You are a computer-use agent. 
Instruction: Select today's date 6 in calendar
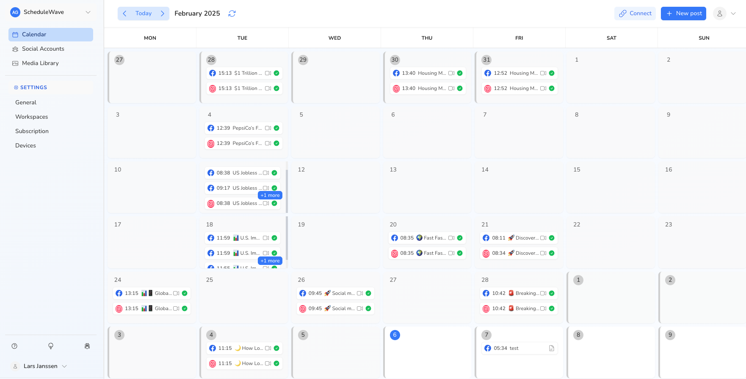pyautogui.click(x=395, y=335)
